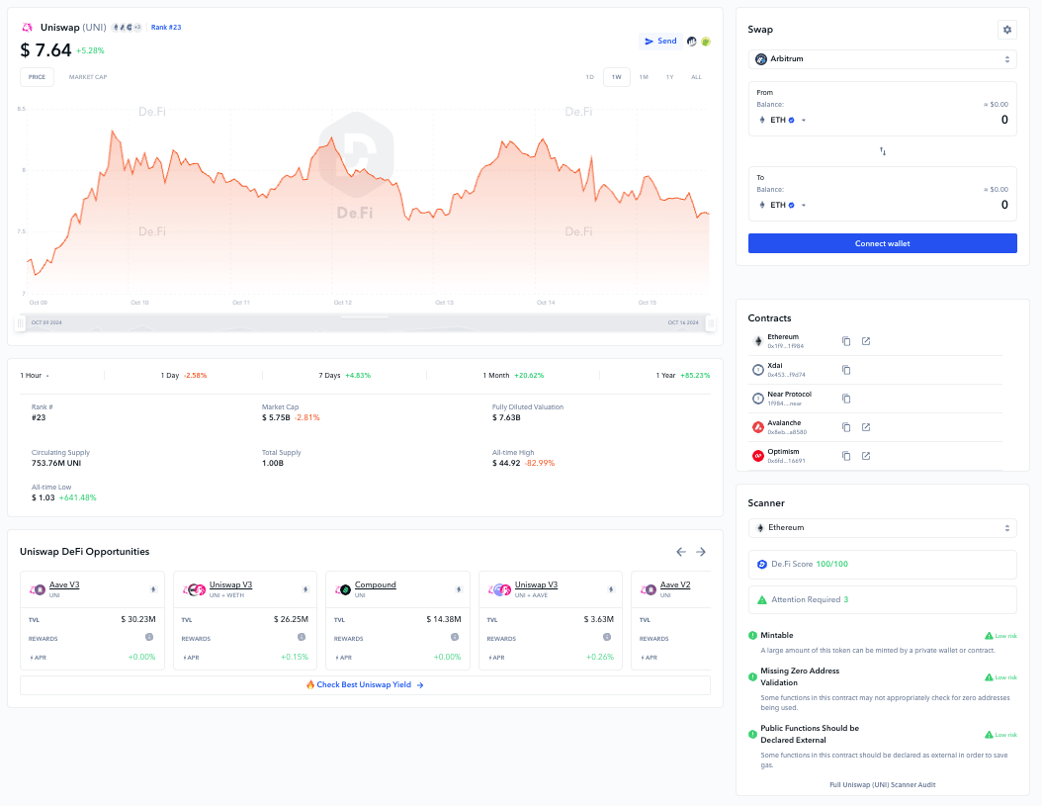Click the chain icons next to UNI
Image resolution: width=1042 pixels, height=806 pixels.
coord(127,28)
